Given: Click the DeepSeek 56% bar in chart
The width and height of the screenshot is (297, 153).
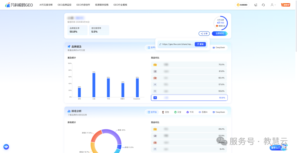Looking at the screenshot, I should click(x=137, y=88).
